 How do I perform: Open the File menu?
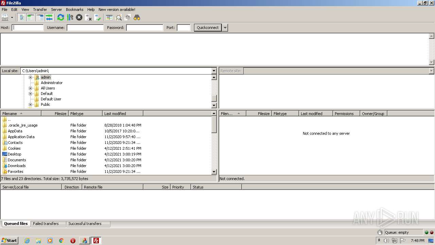coord(4,10)
